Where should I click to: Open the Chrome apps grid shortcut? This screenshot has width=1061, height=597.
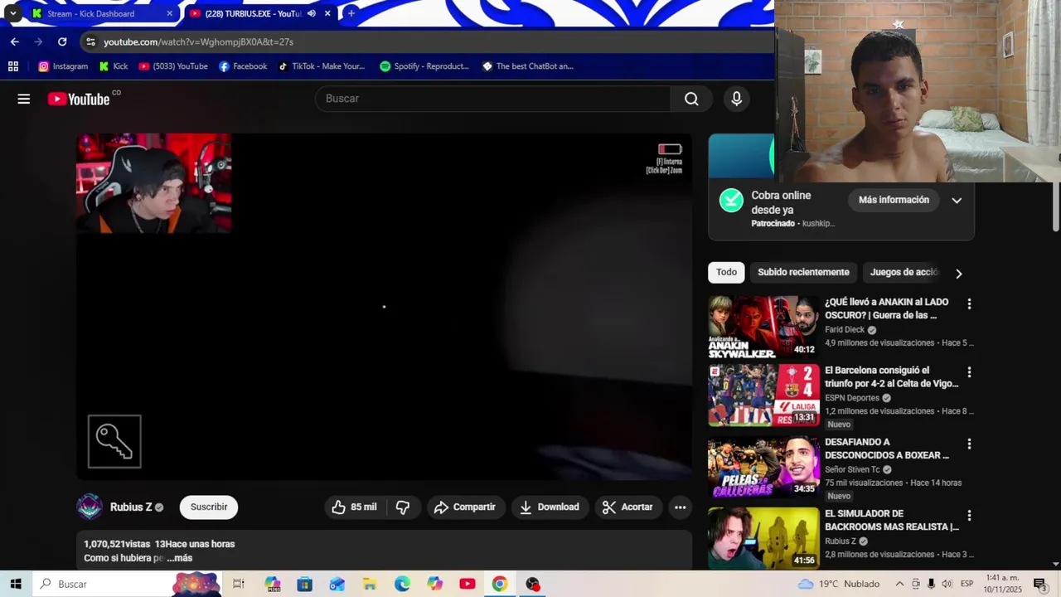(13, 66)
